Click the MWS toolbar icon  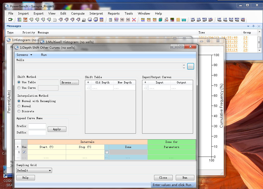(x=155, y=20)
